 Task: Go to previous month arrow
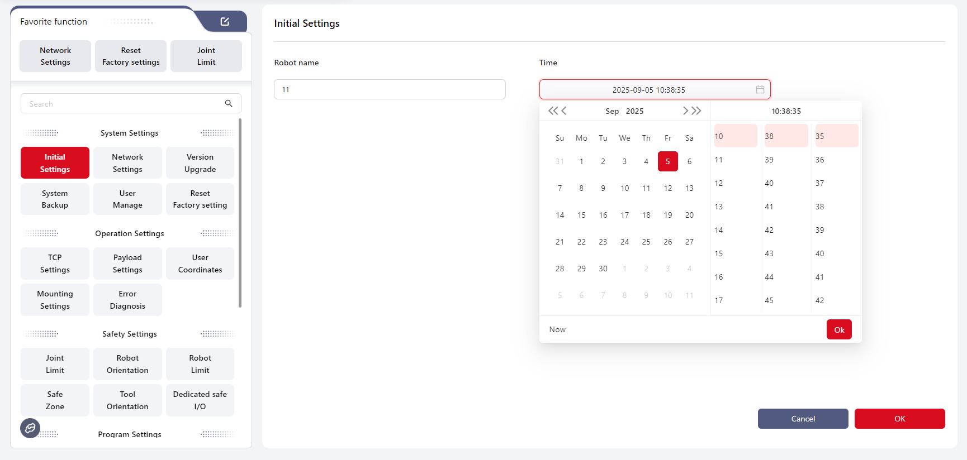tap(564, 111)
